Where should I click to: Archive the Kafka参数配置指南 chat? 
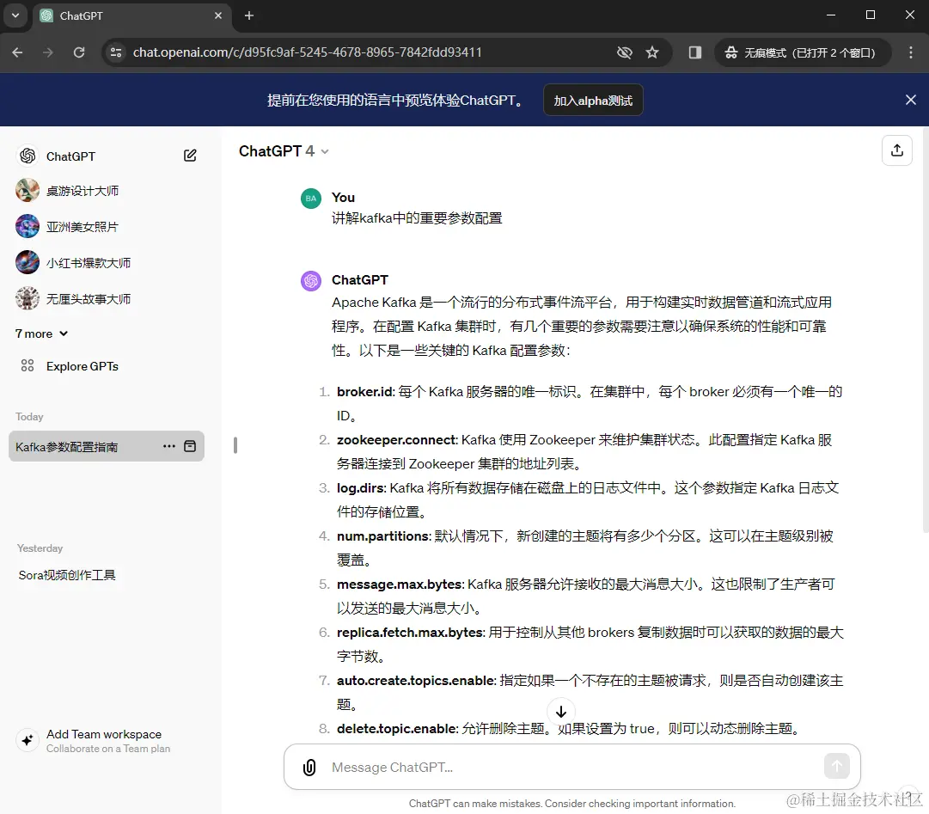coord(190,446)
